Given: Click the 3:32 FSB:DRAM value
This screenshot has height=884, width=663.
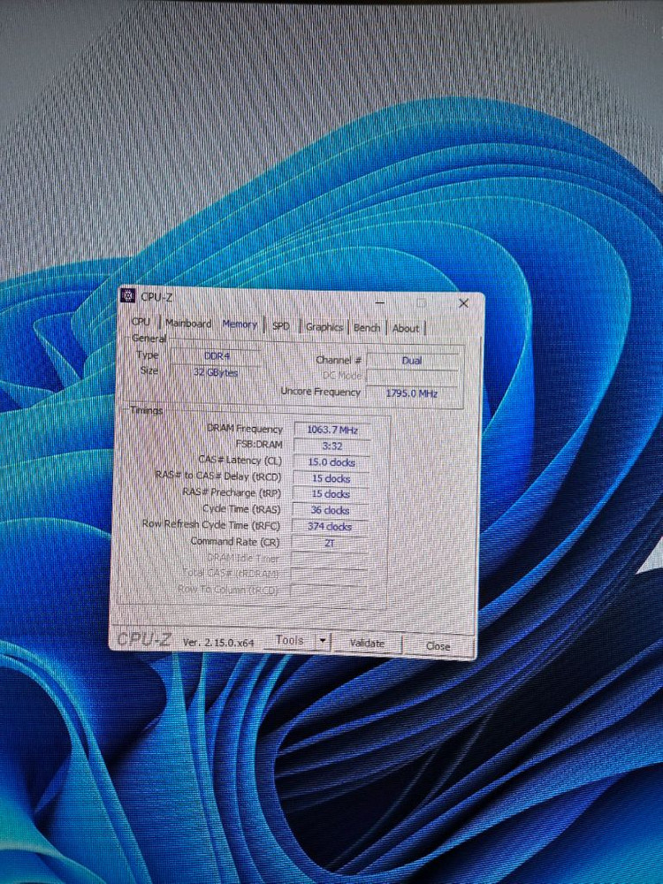Looking at the screenshot, I should click(x=332, y=446).
